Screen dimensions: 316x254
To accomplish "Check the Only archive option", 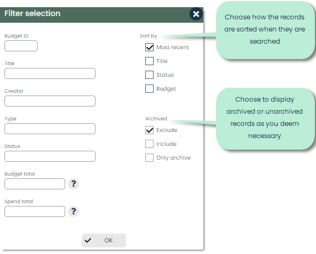I will (x=149, y=158).
